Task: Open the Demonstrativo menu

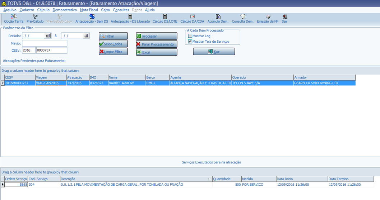Action: (65, 10)
